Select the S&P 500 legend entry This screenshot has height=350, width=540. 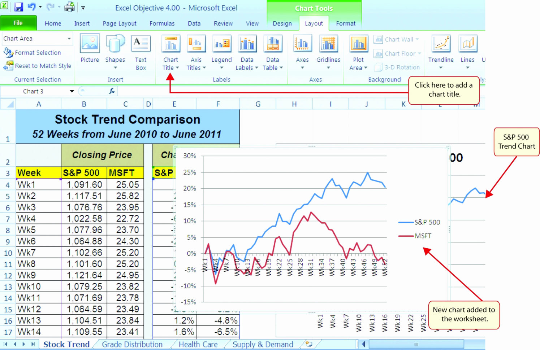point(419,222)
